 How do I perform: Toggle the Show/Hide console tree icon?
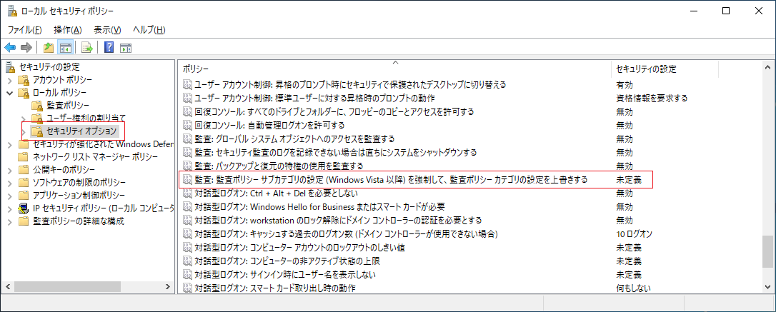pos(65,47)
